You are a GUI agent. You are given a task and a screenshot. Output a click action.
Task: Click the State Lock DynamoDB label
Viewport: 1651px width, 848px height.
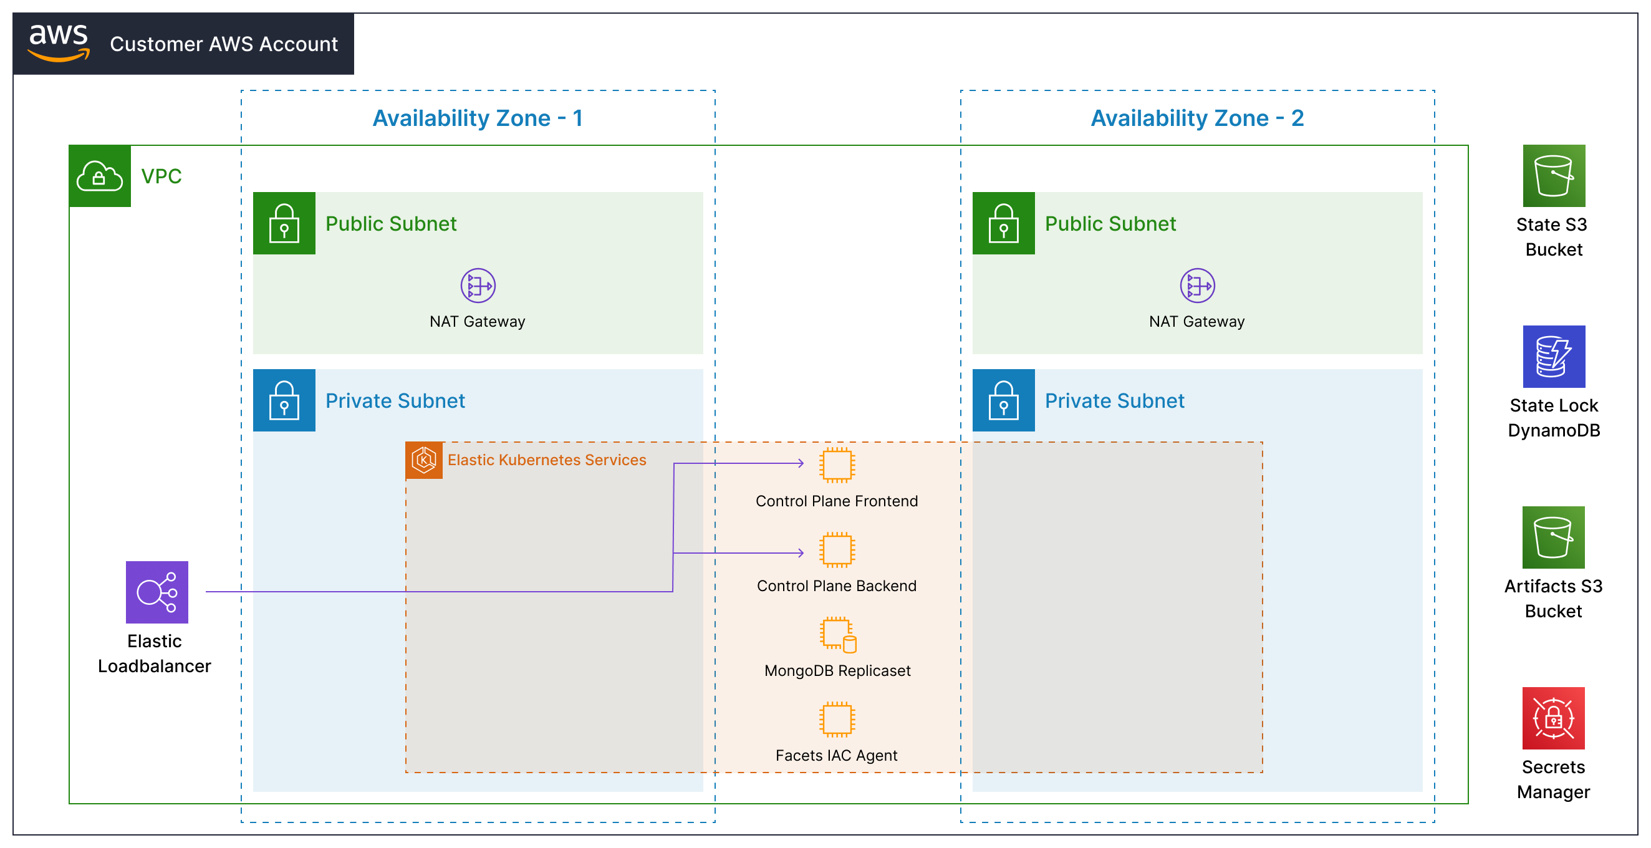1554,418
